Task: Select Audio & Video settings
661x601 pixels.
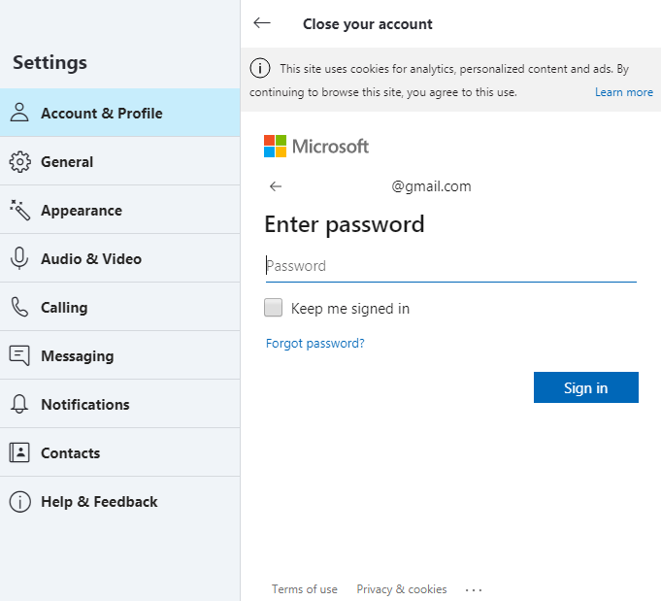Action: tap(120, 258)
